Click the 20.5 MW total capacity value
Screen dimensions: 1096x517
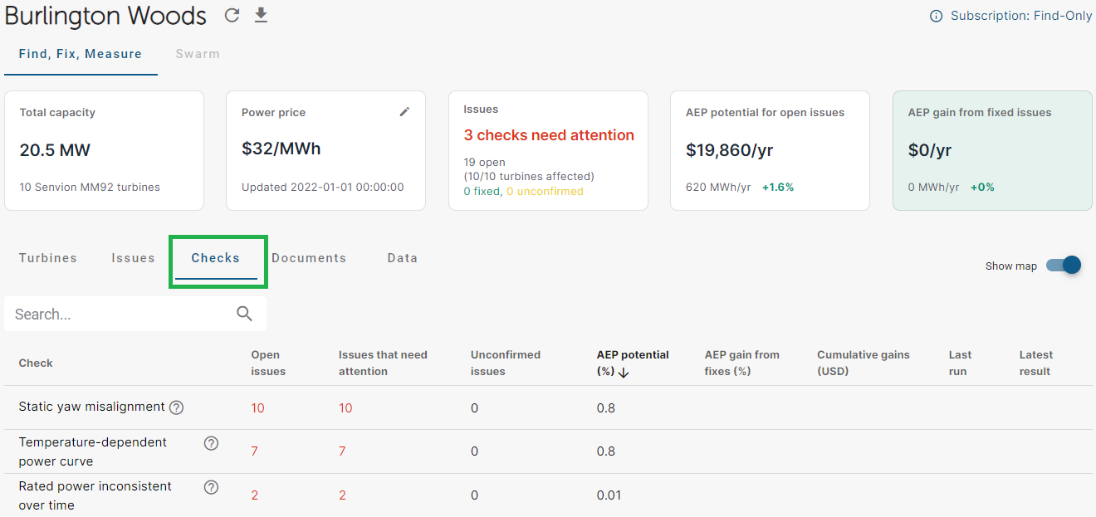[x=55, y=150]
